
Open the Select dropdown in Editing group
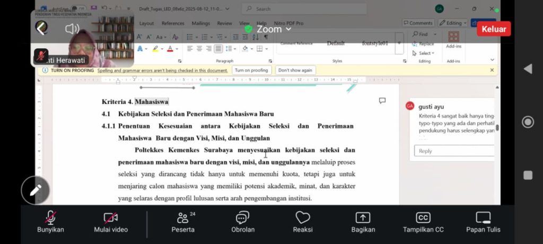423,54
